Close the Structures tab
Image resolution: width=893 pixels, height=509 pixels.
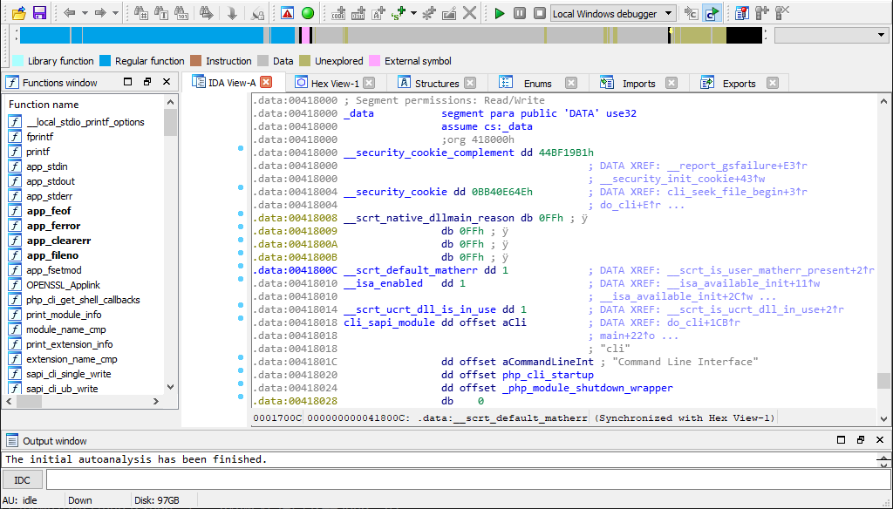click(470, 84)
